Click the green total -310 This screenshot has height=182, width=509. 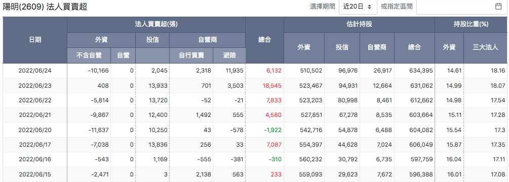click(x=275, y=159)
